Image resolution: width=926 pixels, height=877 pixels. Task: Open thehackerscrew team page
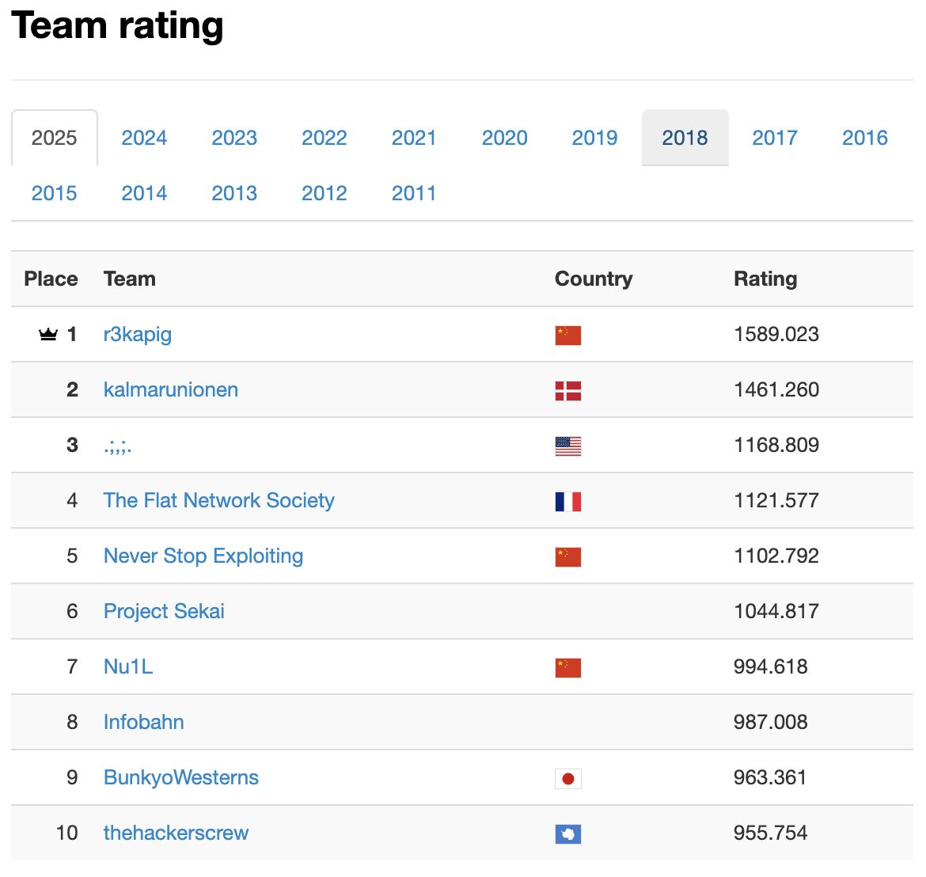(x=176, y=833)
